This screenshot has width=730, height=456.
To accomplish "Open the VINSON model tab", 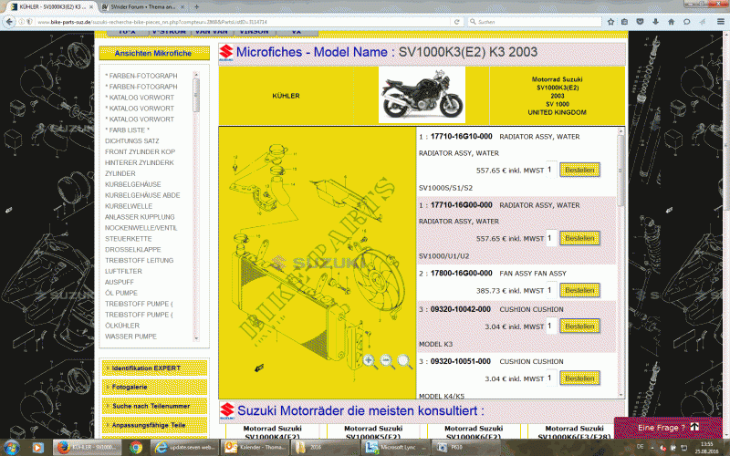I will 255,32.
